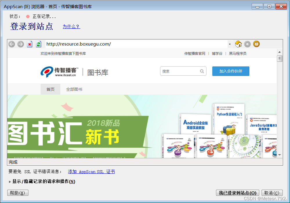Screen dimensions: 290x203
Task: Click the 传智播客 logo
Action: click(x=59, y=72)
